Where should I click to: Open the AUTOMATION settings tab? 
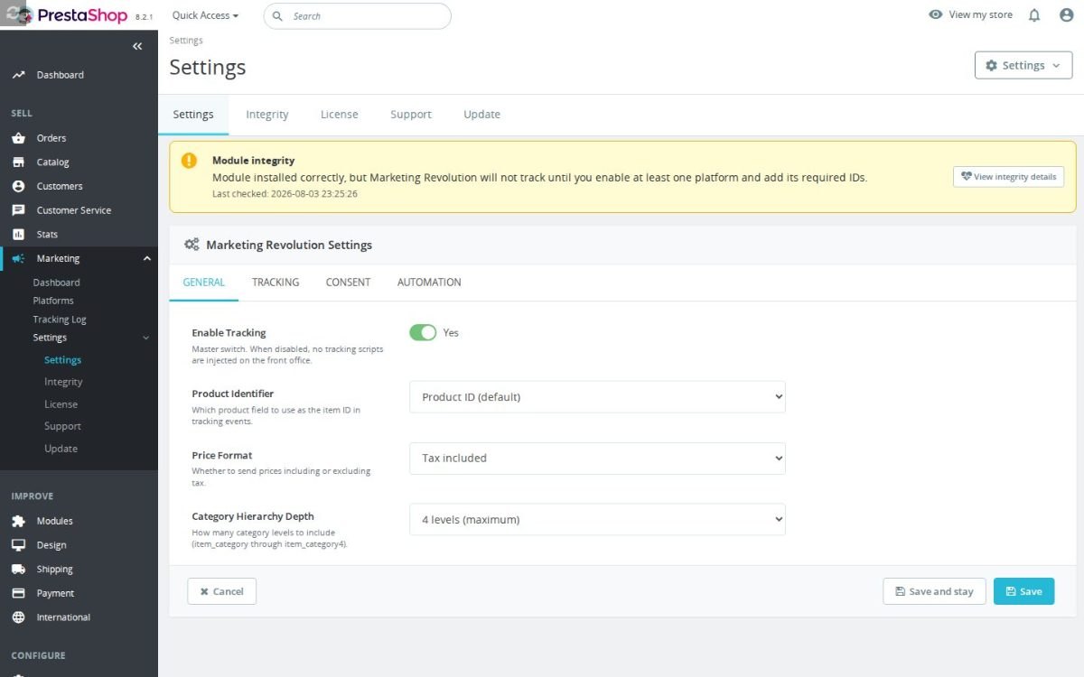429,283
